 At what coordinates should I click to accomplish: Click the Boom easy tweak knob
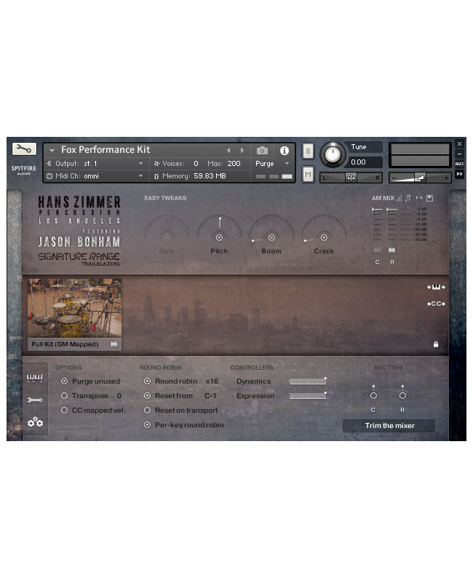271,237
